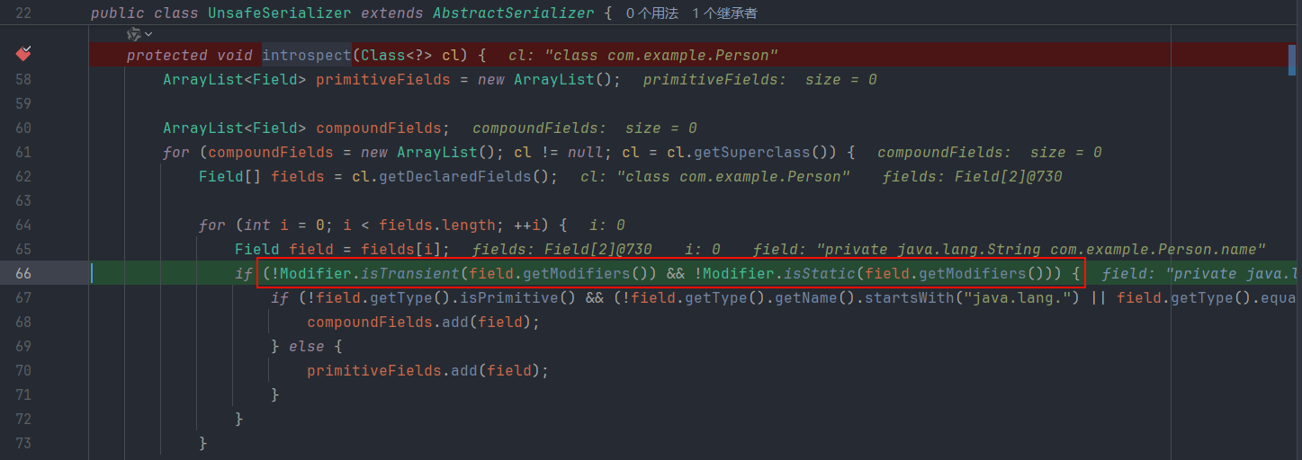Open the '0 个用法' usages hint
Image resolution: width=1302 pixels, height=460 pixels.
(652, 13)
